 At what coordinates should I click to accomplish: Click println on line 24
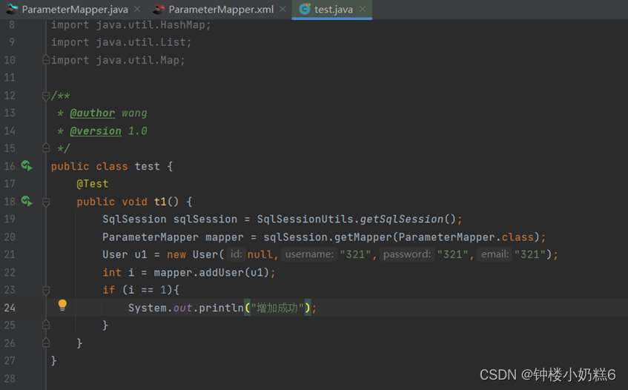click(x=221, y=308)
